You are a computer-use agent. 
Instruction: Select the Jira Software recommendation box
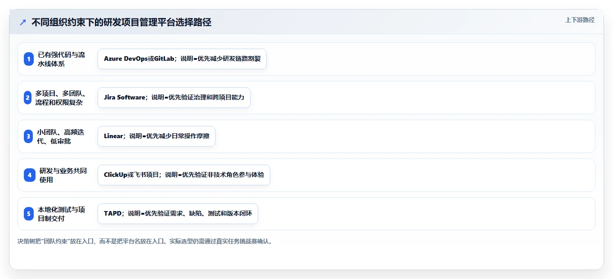coord(174,98)
